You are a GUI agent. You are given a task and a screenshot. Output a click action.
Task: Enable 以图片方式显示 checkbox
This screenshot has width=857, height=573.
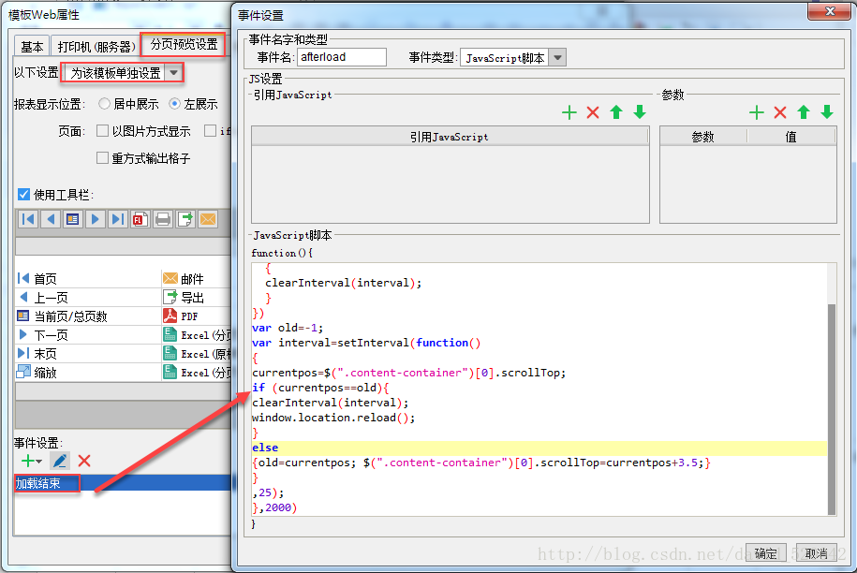[102, 130]
